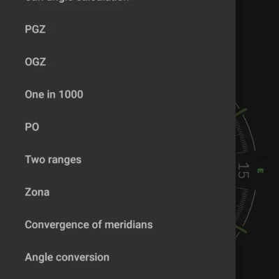Tap the empty drawer space beside Zona
Screen dimensions: 279x279
[139, 193]
